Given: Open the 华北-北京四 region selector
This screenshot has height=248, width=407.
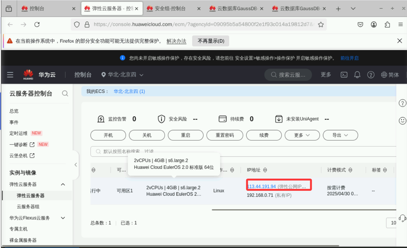Looking at the screenshot, I should pyautogui.click(x=122, y=75).
